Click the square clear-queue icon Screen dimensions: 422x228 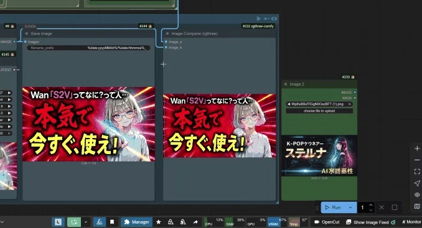pos(395,207)
